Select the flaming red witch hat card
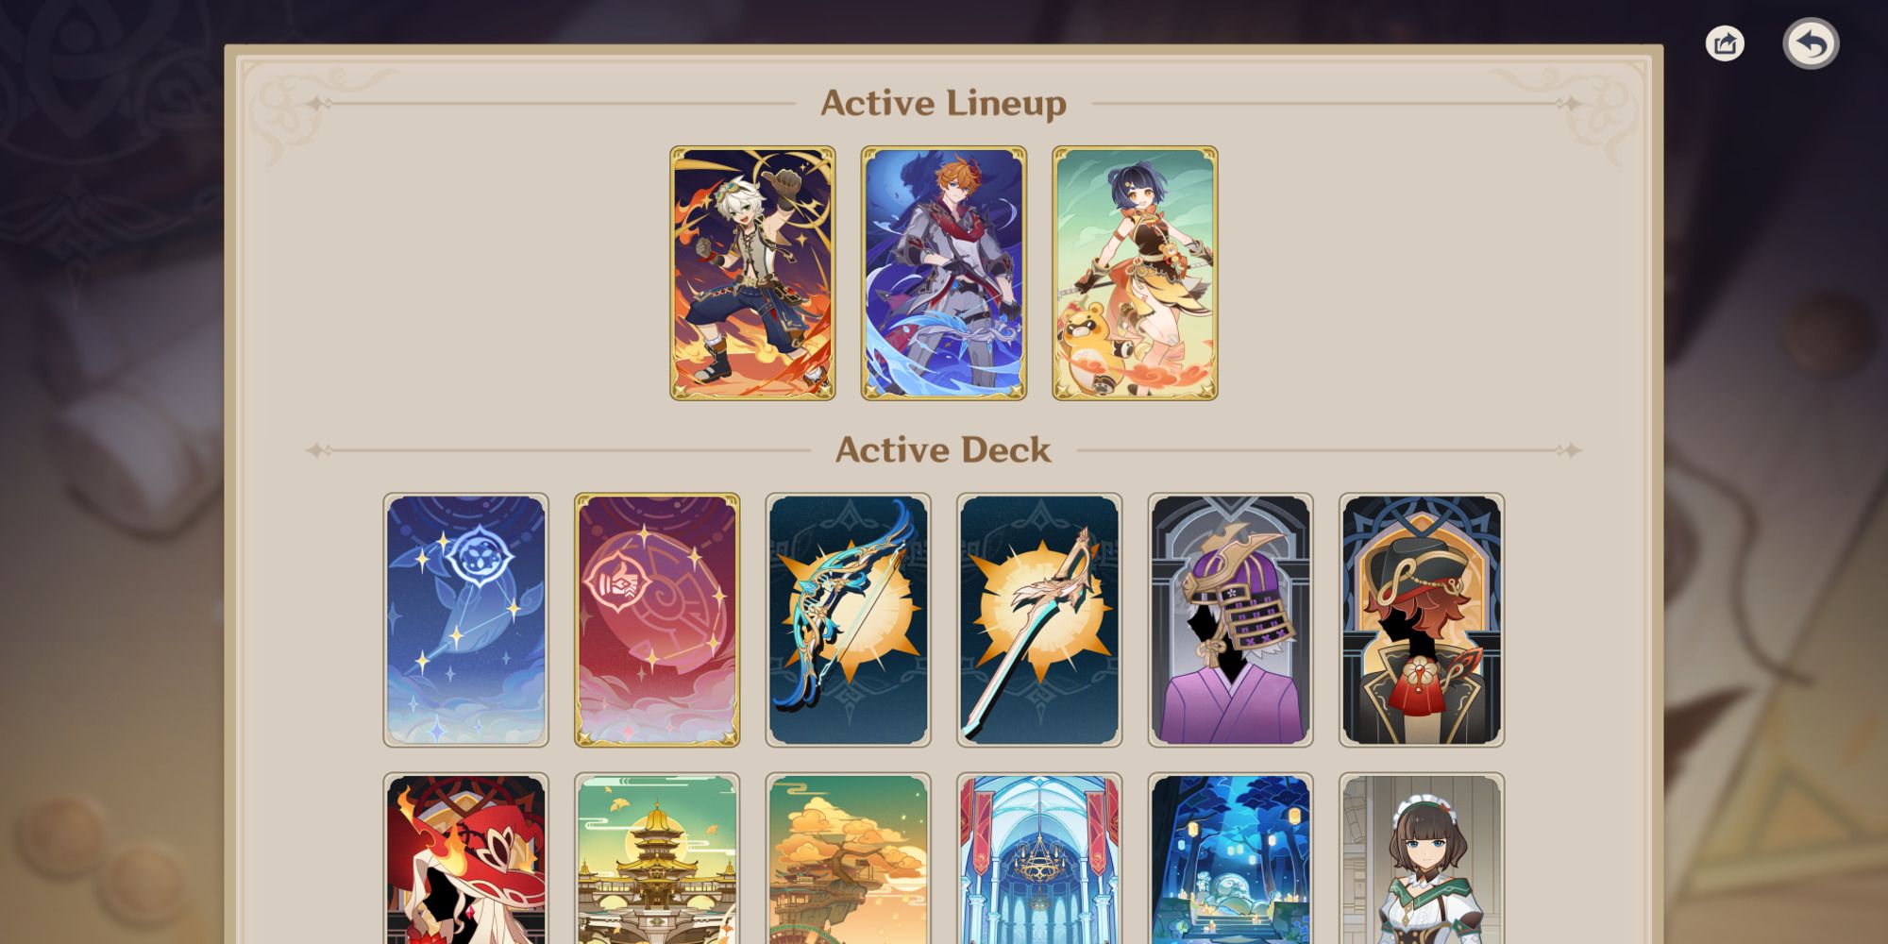The width and height of the screenshot is (1888, 944). tap(465, 858)
